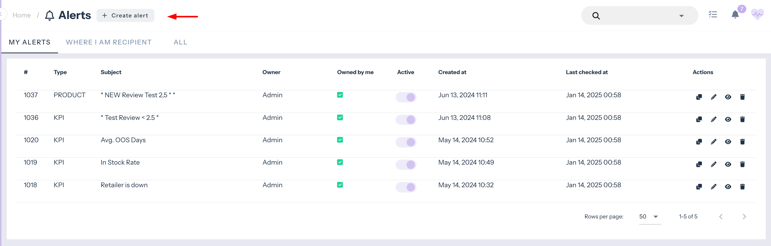The width and height of the screenshot is (771, 246).
Task: Delete the Avg. OOS Days alert
Action: (742, 142)
